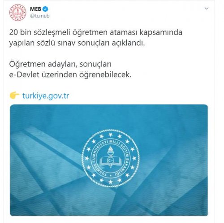
Task: Open the MEB profile avatar
Action: (17, 13)
